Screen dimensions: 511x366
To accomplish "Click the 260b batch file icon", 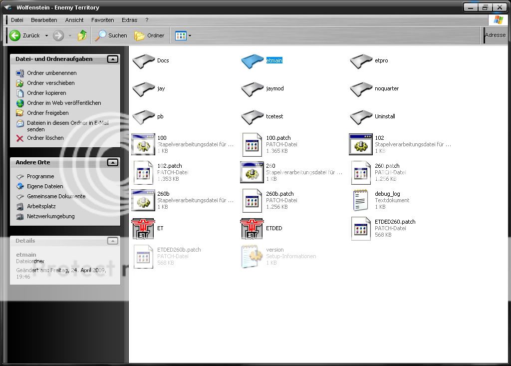I will [x=143, y=200].
